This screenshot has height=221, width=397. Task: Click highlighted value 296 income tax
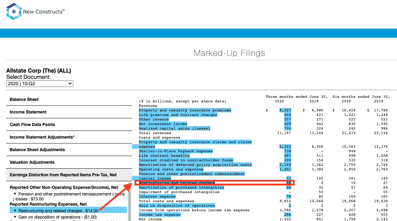287,215
